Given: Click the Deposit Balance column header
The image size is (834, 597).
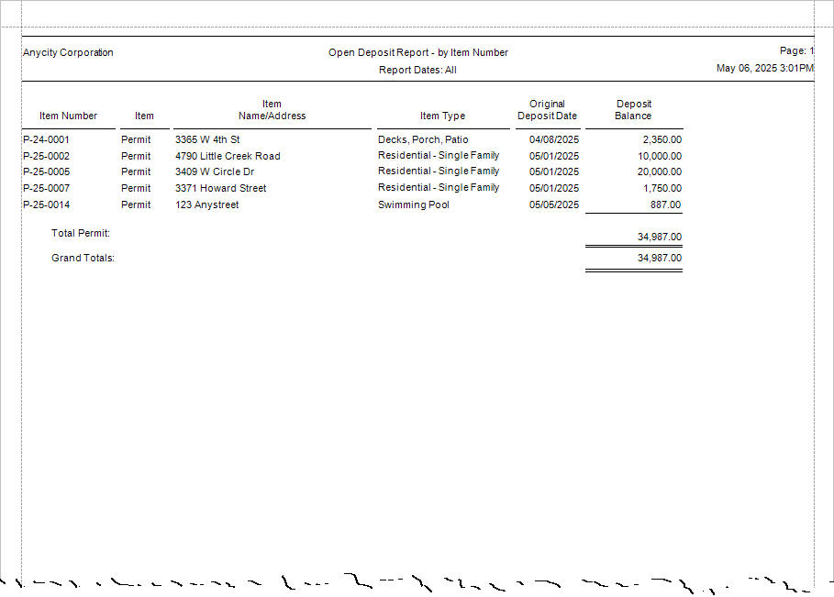Looking at the screenshot, I should pos(633,110).
